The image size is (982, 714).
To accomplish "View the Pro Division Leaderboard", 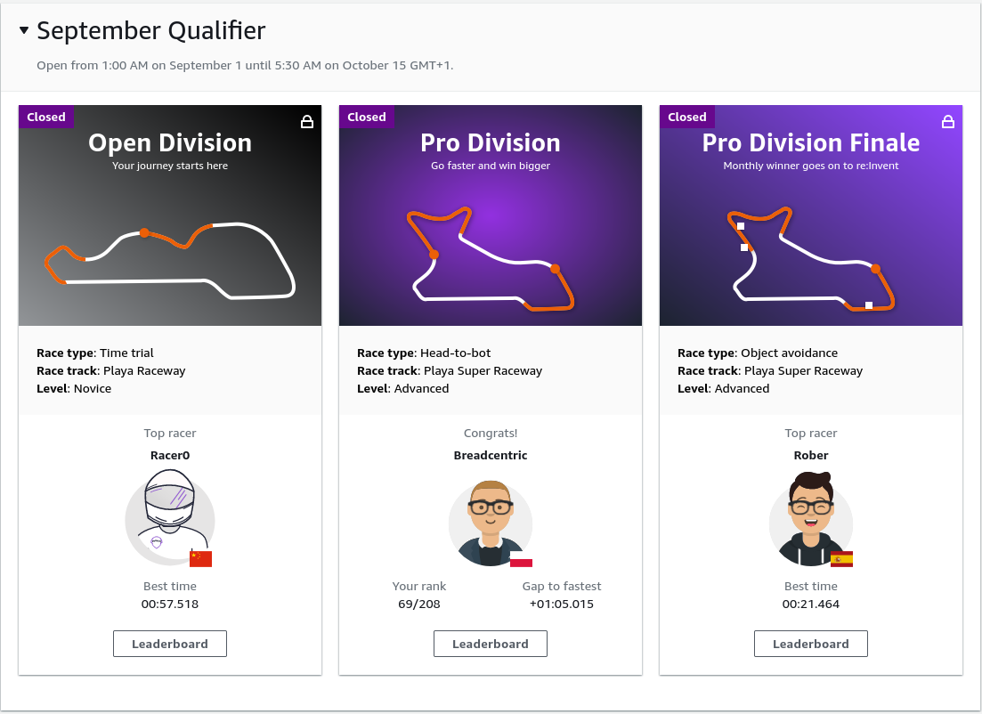I will [x=490, y=643].
